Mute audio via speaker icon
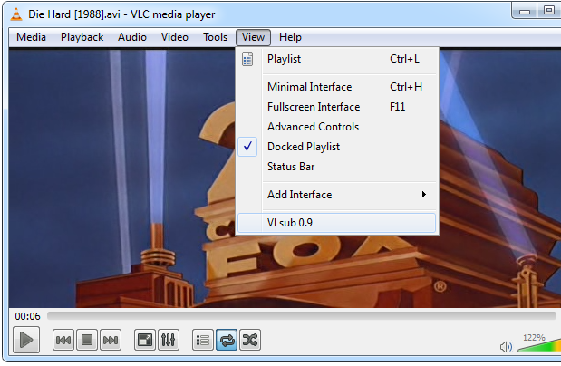This screenshot has width=561, height=366. [x=506, y=346]
